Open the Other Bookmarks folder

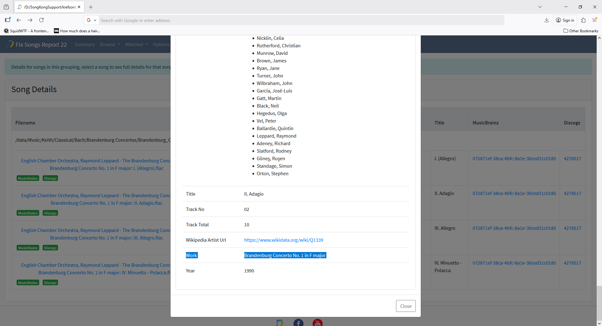pos(581,31)
